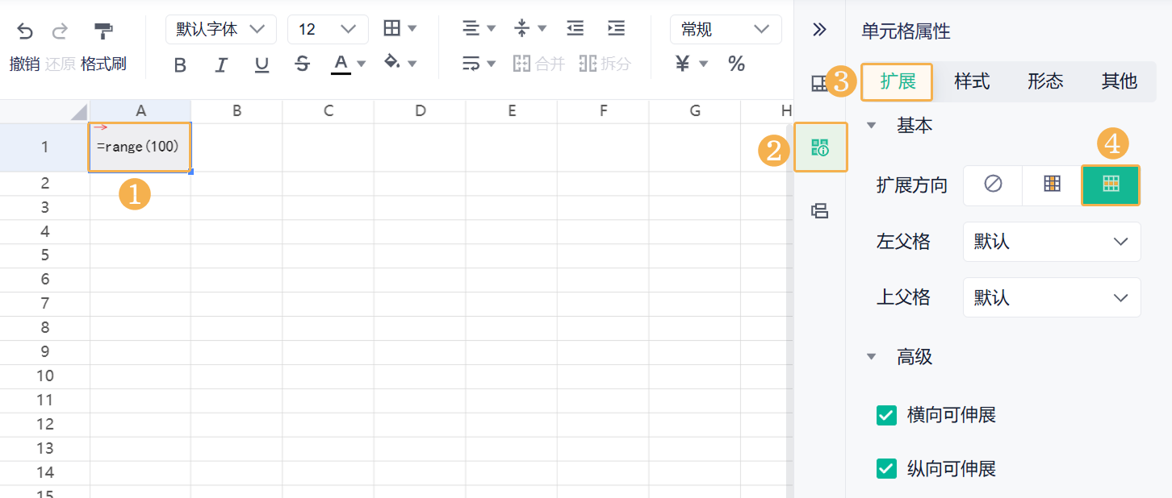Click the undo arrow icon
Screen dimensions: 1172x498
tap(25, 31)
